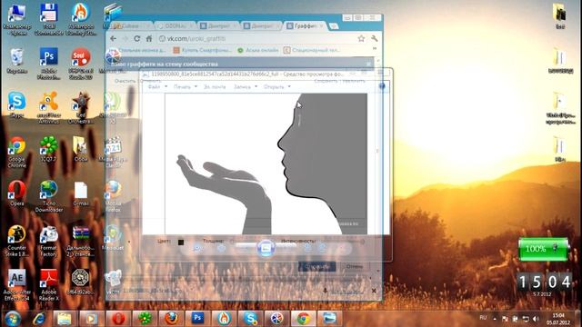Click Отмена button in graffiti dialog
582x327 pixels.
355,266
